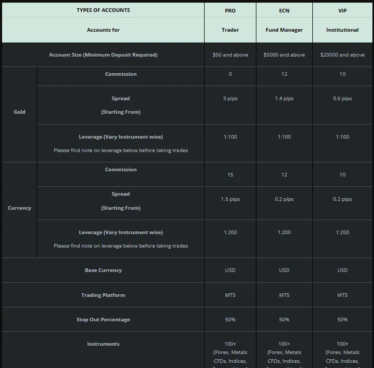This screenshot has width=374, height=368.
Task: Click the 'Gold' row group label
Action: (19, 112)
